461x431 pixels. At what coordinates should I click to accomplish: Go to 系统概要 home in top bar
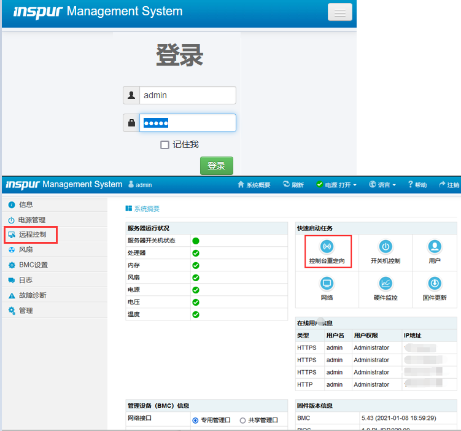tap(254, 185)
